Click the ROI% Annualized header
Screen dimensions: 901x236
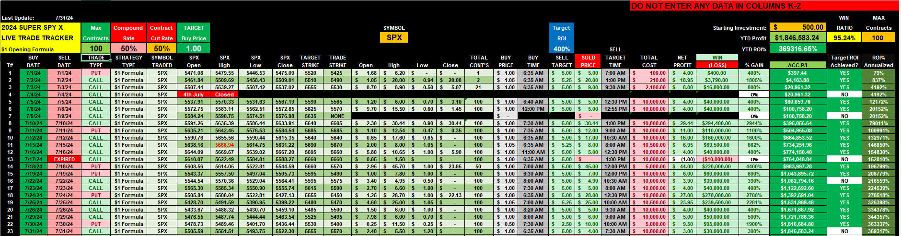point(878,61)
